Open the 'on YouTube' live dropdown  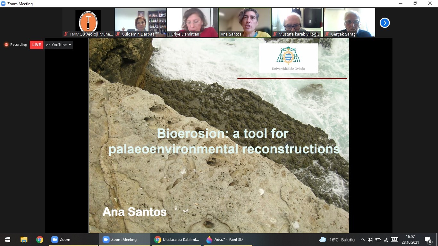pos(59,45)
